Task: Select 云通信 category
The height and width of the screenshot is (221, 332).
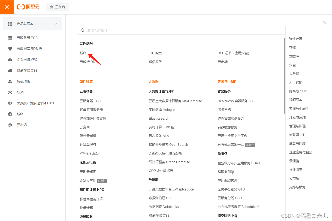Action: pyautogui.click(x=294, y=161)
